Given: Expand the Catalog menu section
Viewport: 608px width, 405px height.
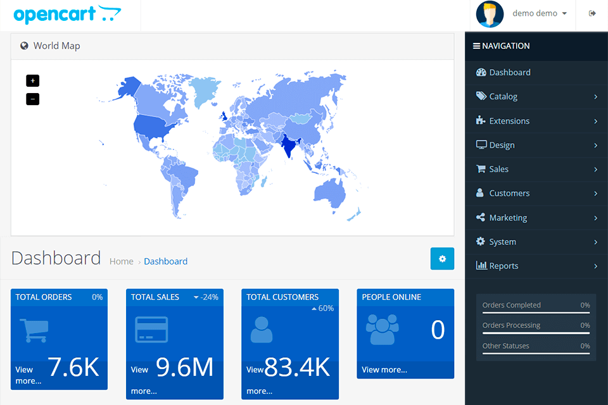Looking at the screenshot, I should coord(536,97).
